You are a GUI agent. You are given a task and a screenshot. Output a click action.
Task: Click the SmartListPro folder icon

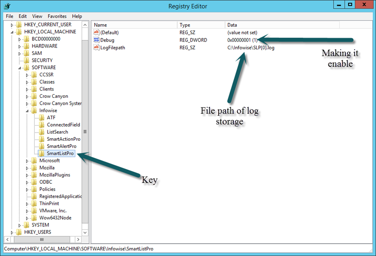click(42, 154)
